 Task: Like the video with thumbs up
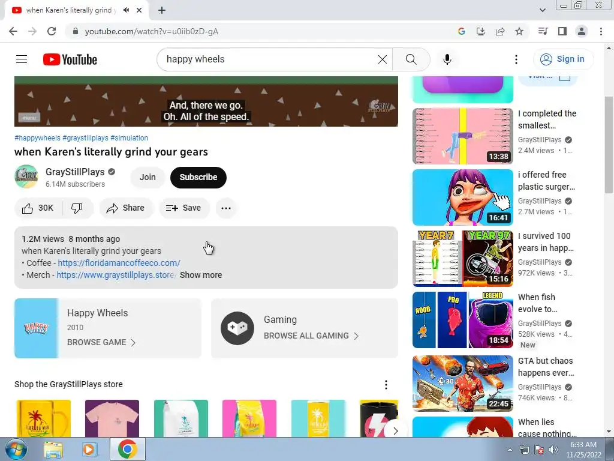[38, 208]
